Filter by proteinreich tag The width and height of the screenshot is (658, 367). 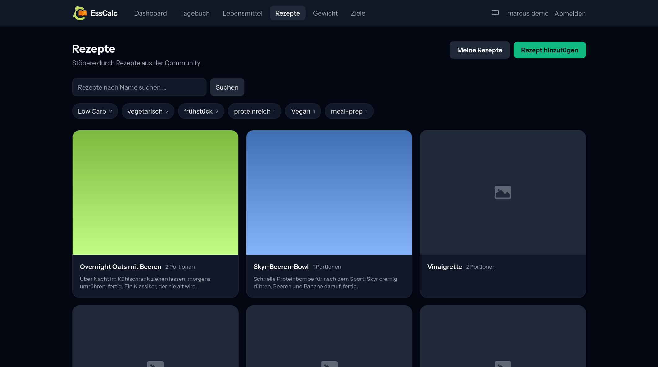[x=255, y=111]
